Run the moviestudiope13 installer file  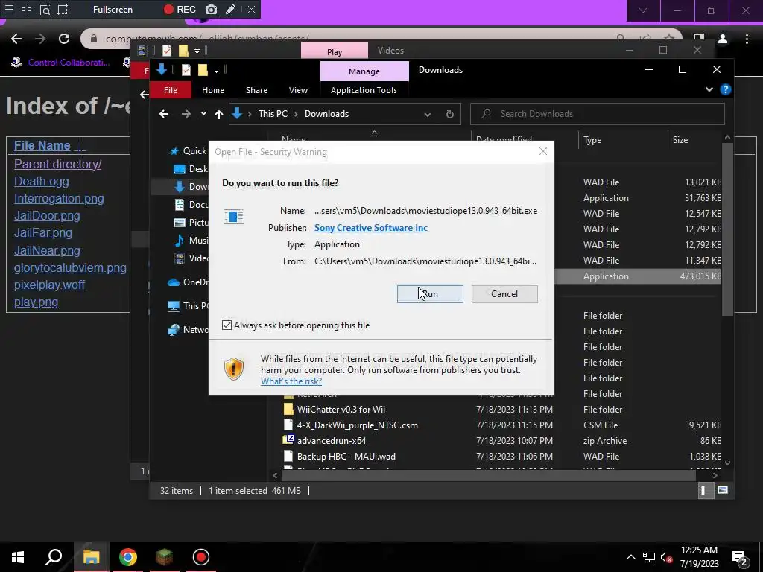coord(430,293)
